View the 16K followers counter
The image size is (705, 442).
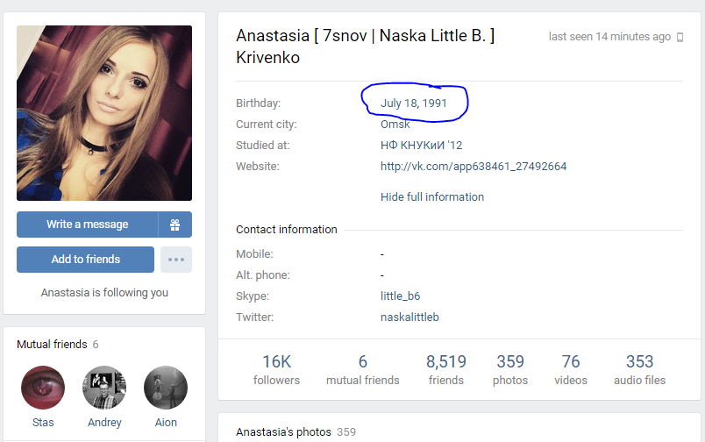(x=276, y=369)
